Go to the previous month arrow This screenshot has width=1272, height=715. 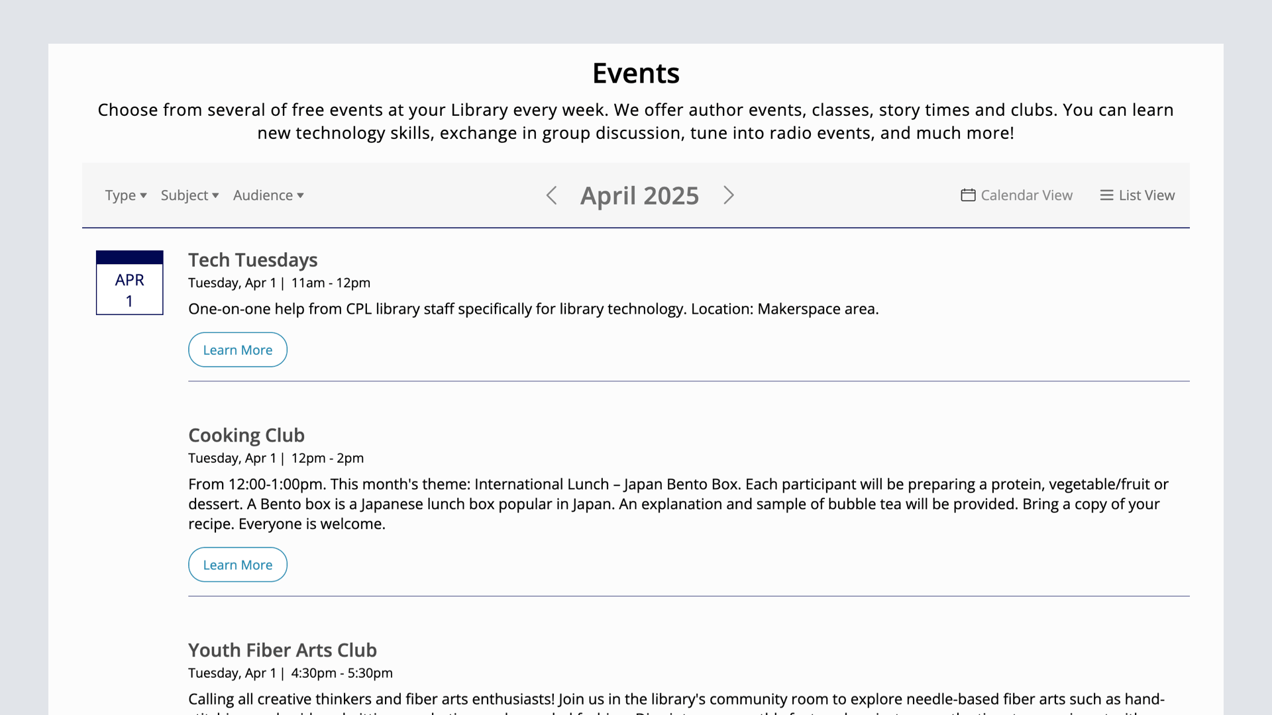(x=551, y=195)
